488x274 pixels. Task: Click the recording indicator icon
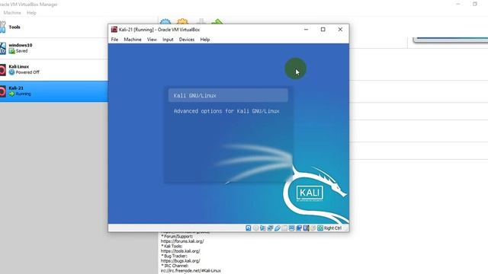point(299,228)
